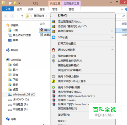Choose 兼容性疑难解答(Y)

click(86, 65)
